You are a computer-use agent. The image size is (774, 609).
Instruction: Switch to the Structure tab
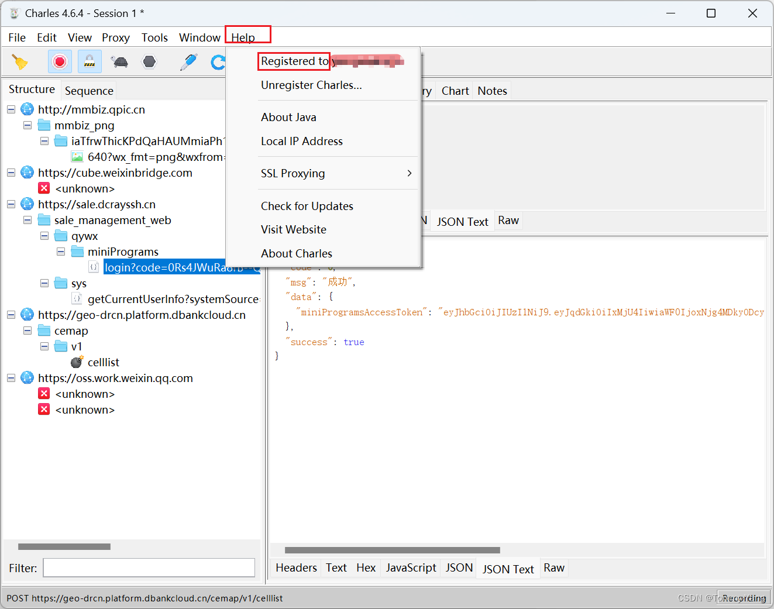32,89
